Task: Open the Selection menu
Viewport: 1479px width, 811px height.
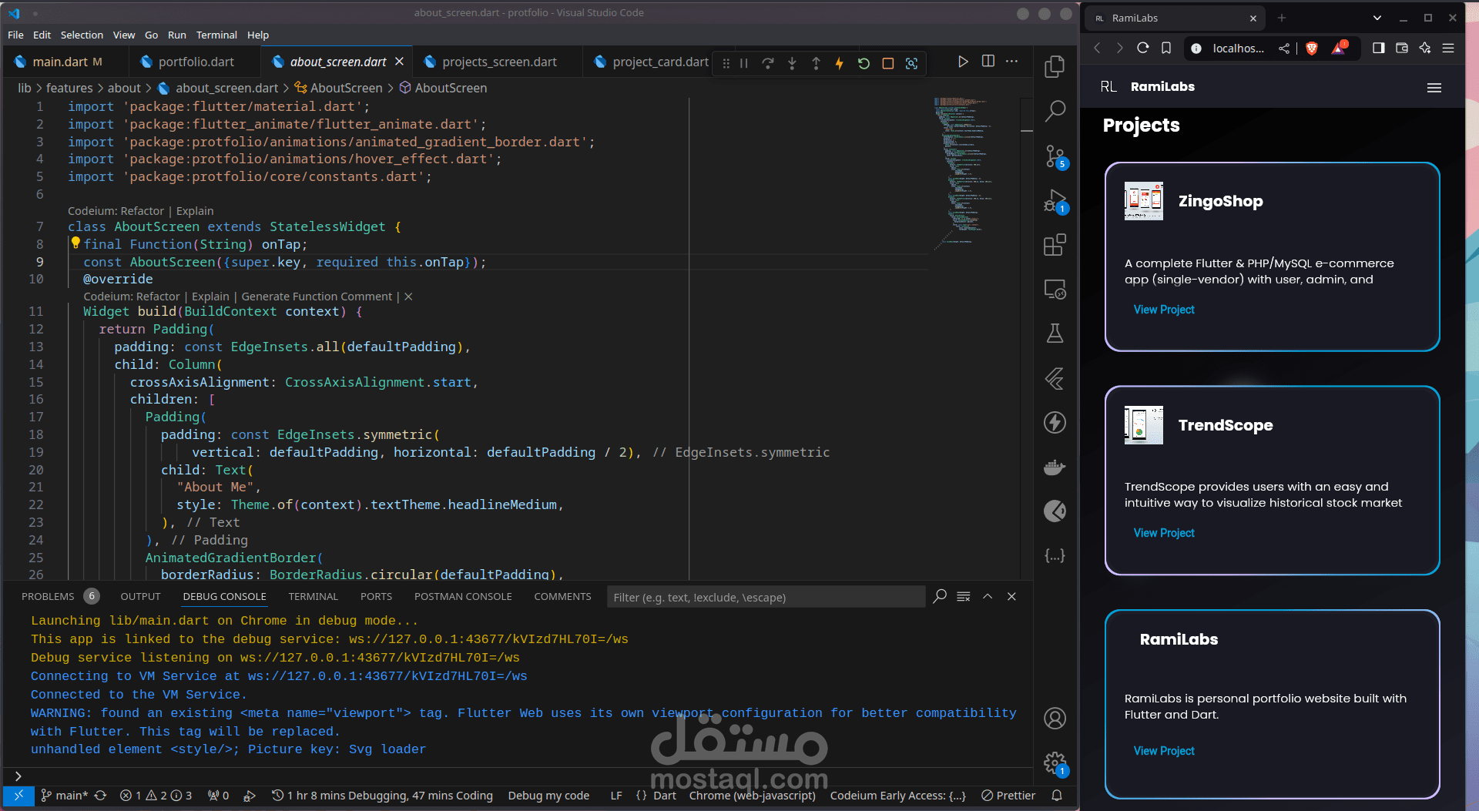Action: point(82,35)
